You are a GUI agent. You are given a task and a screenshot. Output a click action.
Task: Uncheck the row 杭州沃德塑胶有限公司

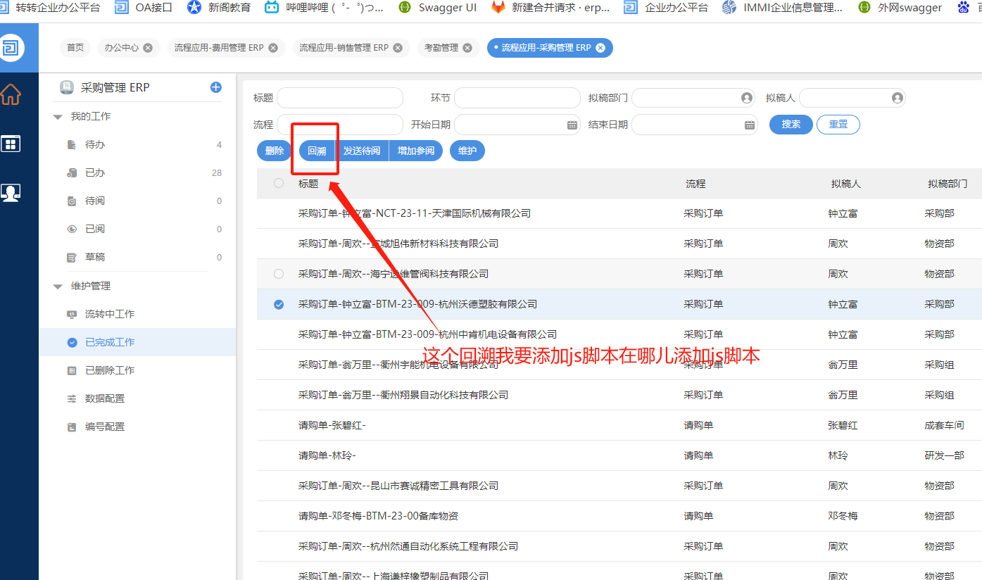tap(279, 304)
